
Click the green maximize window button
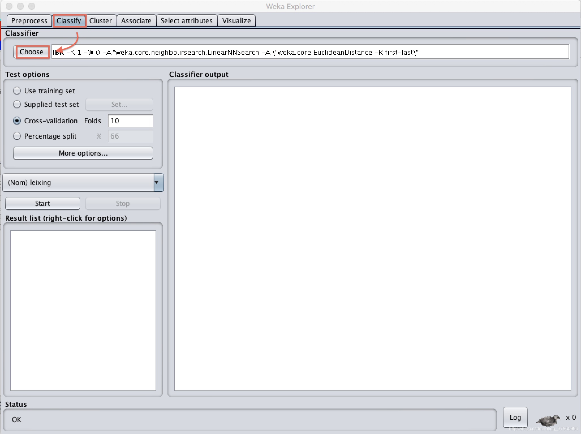(x=32, y=6)
